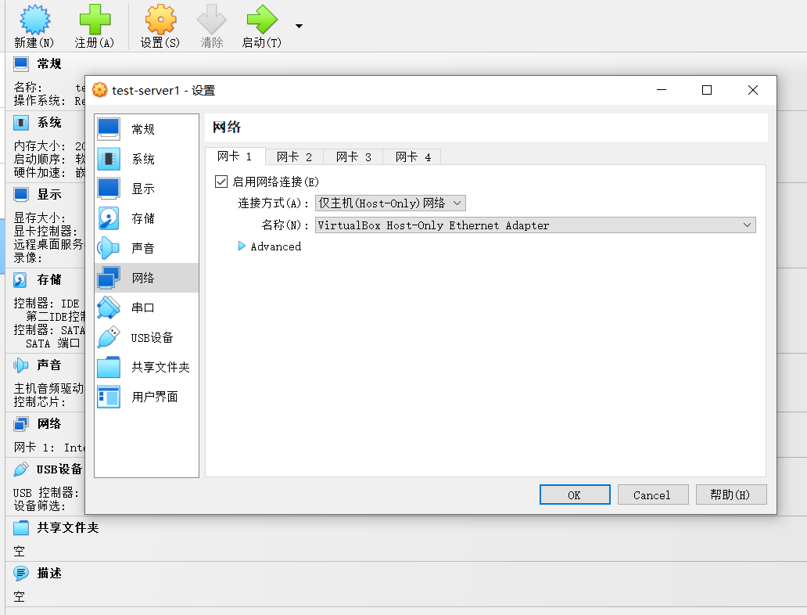The image size is (807, 615).
Task: Click 系统 section icon in main window details
Action: 21,123
